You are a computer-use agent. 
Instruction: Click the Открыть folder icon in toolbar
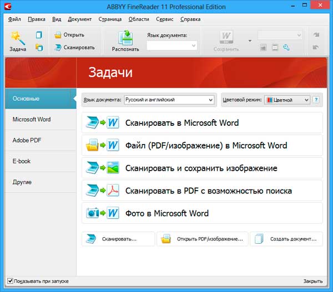[x=58, y=35]
